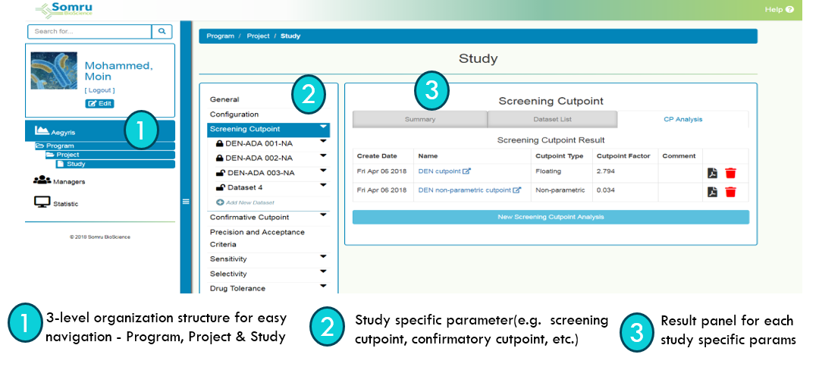
Task: Switch to the Summary tab
Action: pyautogui.click(x=419, y=119)
